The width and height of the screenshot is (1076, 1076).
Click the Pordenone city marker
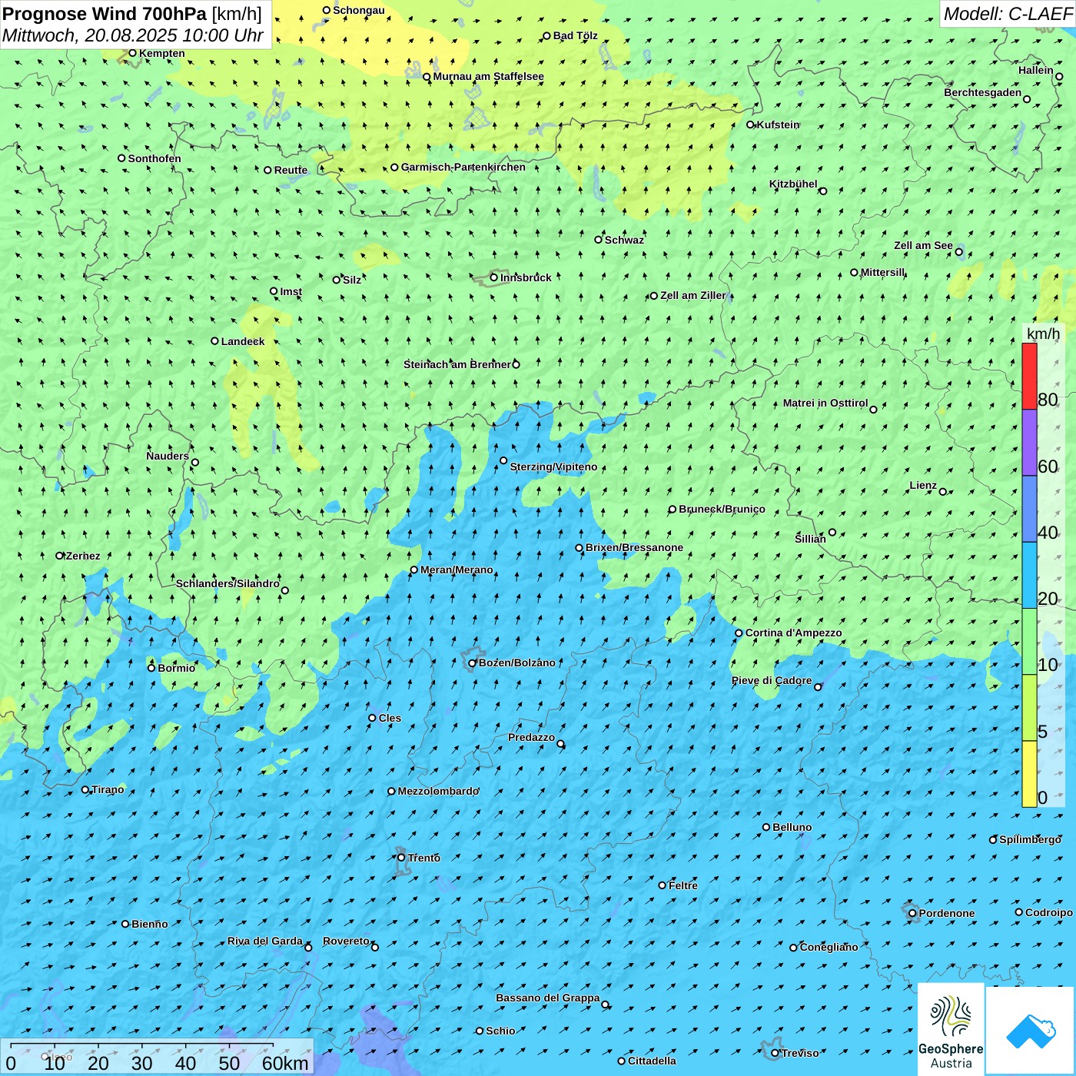click(912, 913)
